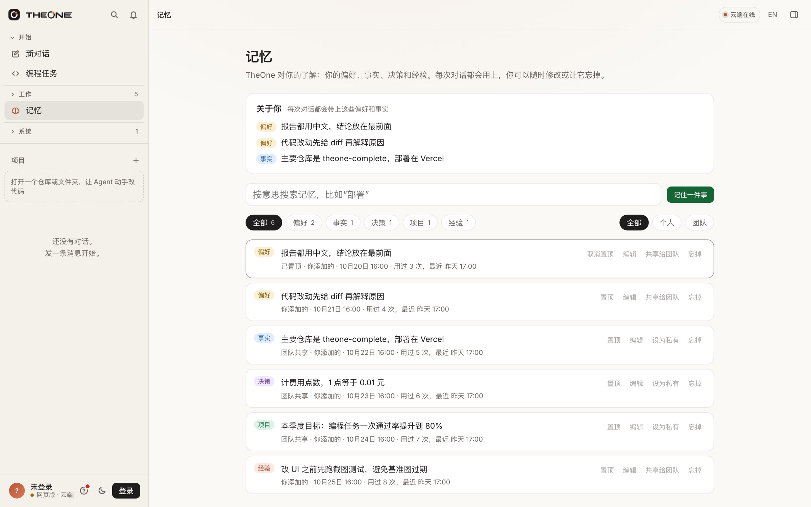Pin the 改 UI 之前先跑截图测试 memory

click(607, 470)
